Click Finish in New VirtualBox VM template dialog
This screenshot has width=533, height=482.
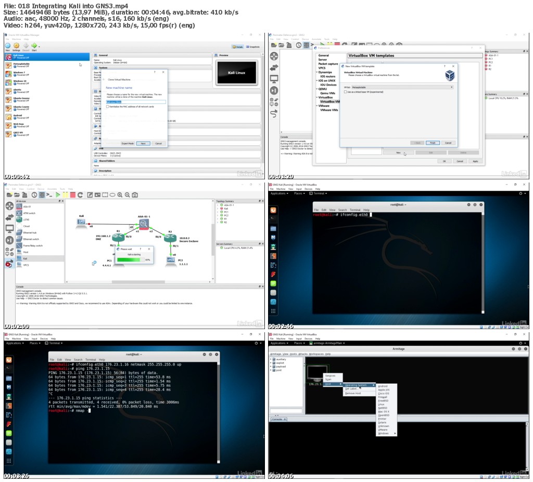(x=433, y=142)
